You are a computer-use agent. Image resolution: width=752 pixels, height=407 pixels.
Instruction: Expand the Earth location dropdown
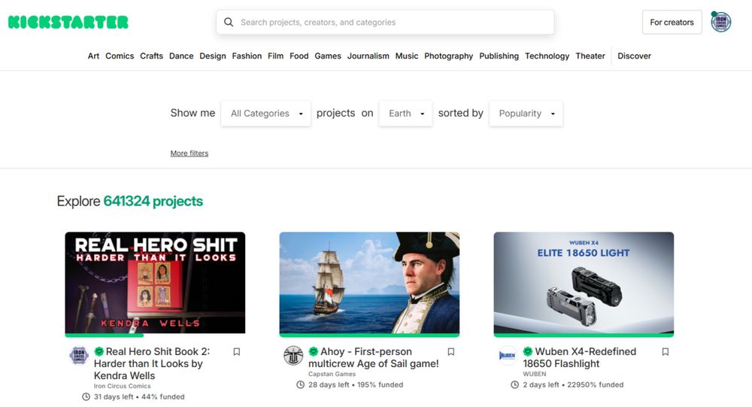[405, 114]
